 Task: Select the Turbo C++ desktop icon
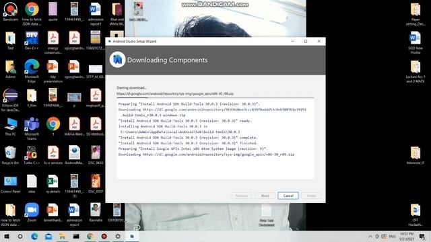(x=32, y=155)
